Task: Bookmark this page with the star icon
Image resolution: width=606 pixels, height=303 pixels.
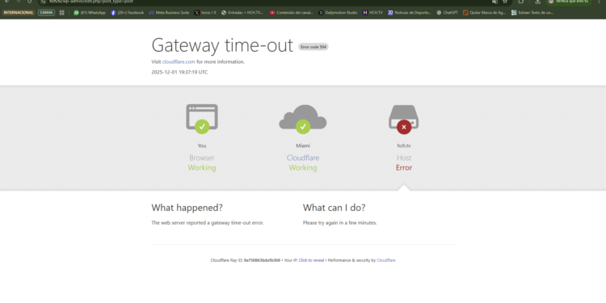Action: tap(505, 2)
